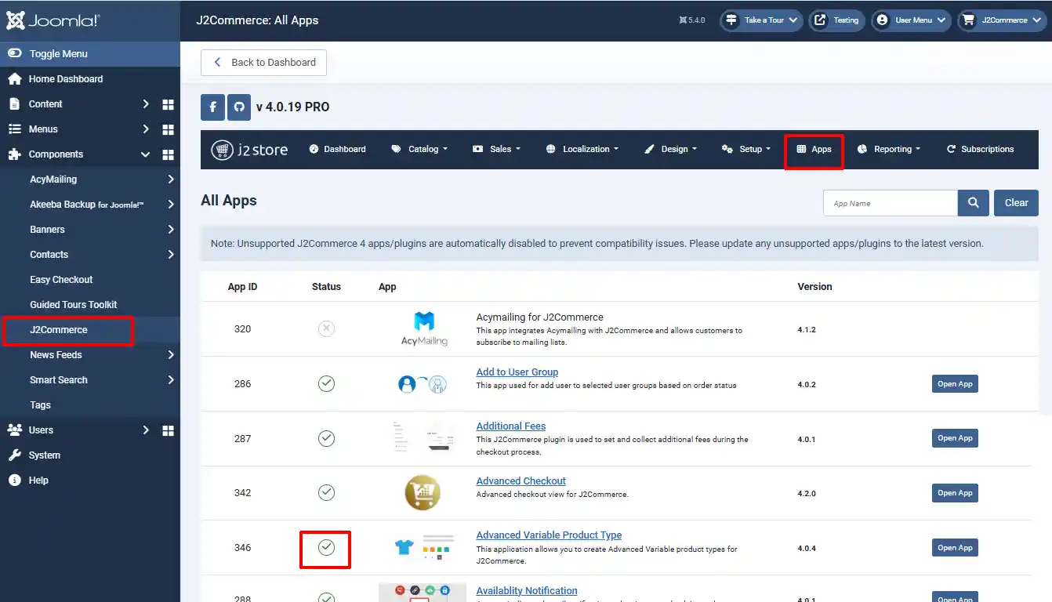This screenshot has width=1052, height=602.
Task: Open Users dashboard grid icon
Action: tap(168, 430)
